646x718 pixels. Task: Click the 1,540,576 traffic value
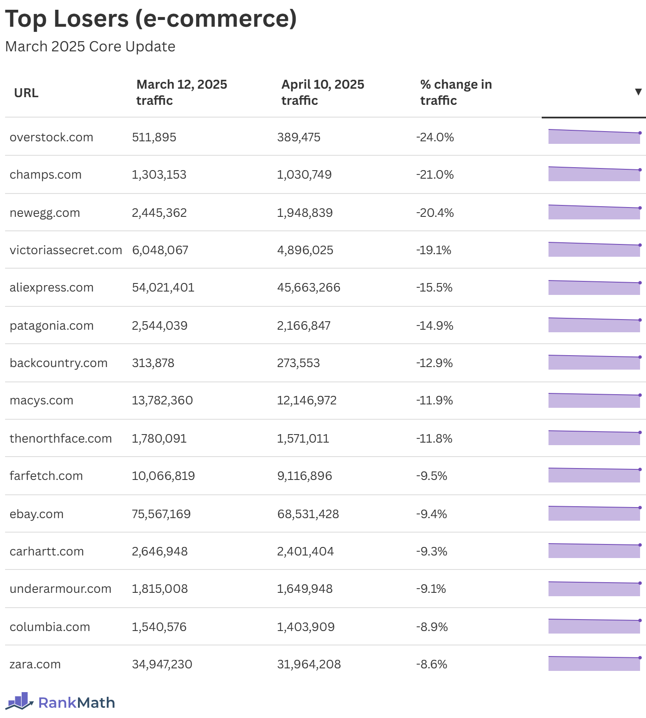[159, 627]
